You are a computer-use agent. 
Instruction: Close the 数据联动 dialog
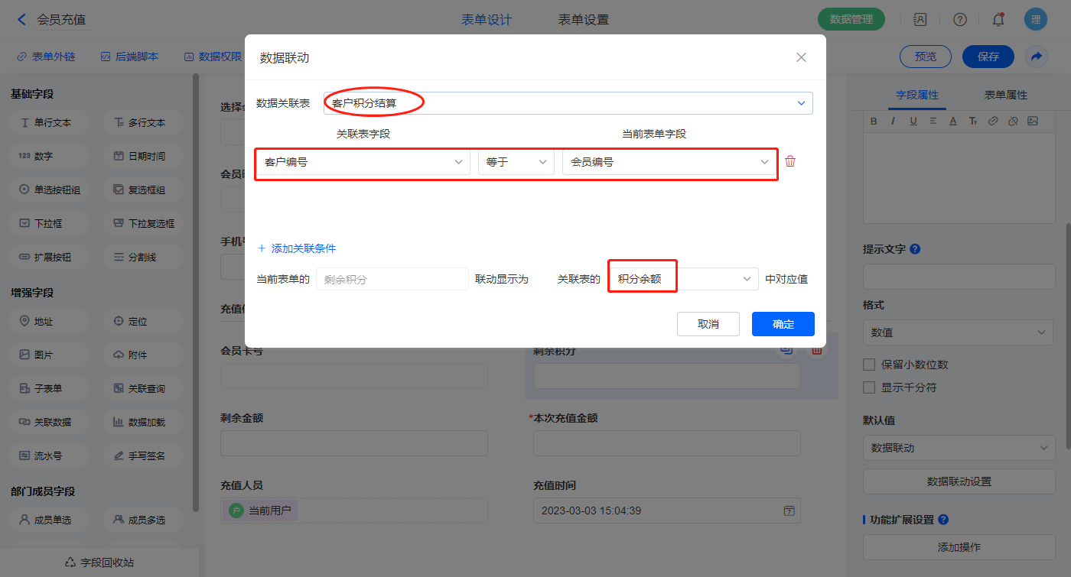tap(801, 57)
